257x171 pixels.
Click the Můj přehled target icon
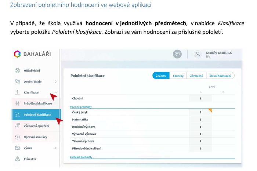pyautogui.click(x=17, y=70)
